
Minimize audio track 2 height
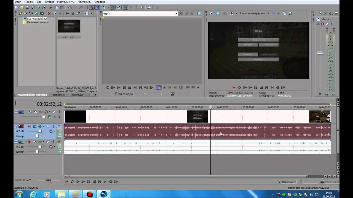[x=16, y=126]
